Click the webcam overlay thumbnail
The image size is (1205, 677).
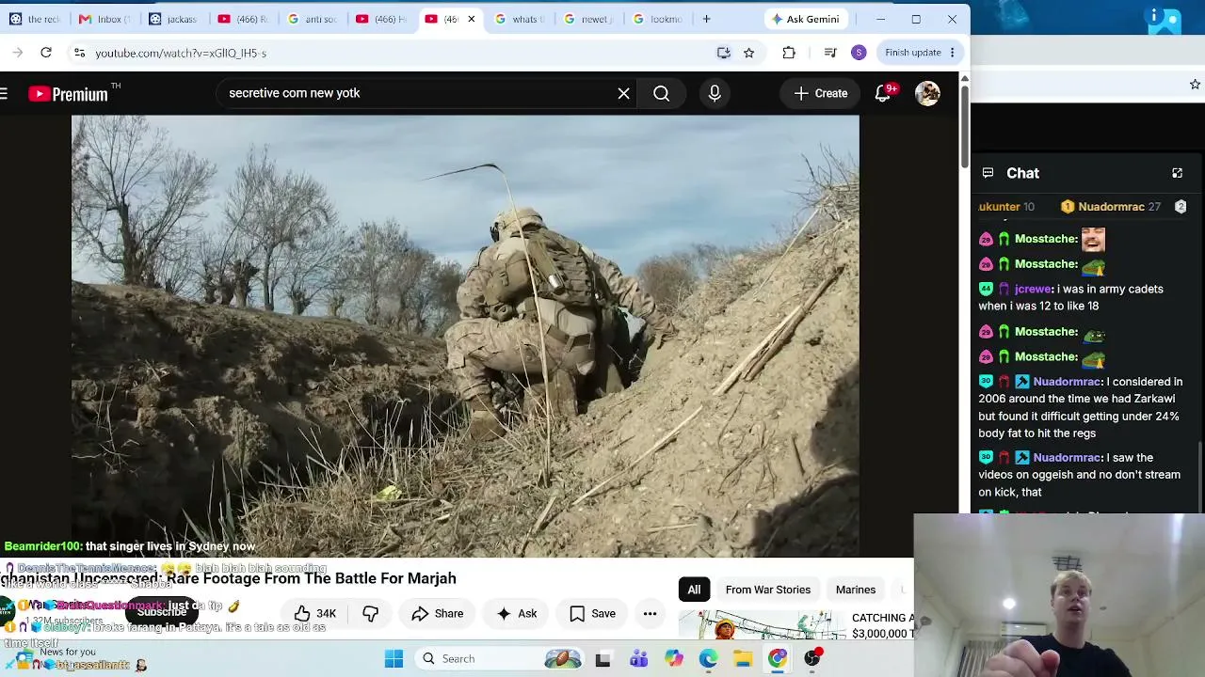pyautogui.click(x=1059, y=596)
